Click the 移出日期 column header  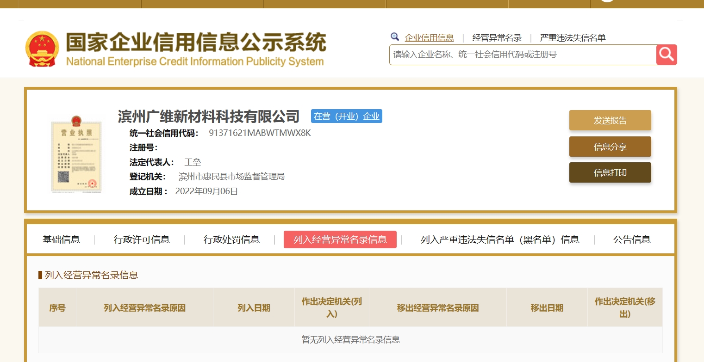tap(547, 308)
